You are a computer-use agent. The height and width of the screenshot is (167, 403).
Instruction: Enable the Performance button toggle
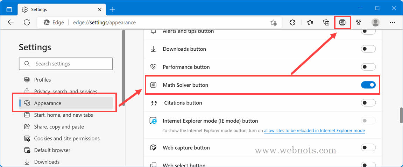coord(368,67)
